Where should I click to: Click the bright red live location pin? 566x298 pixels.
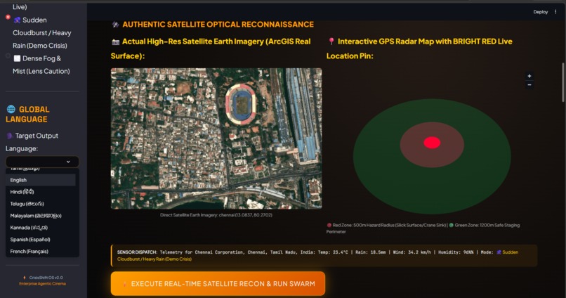click(432, 143)
